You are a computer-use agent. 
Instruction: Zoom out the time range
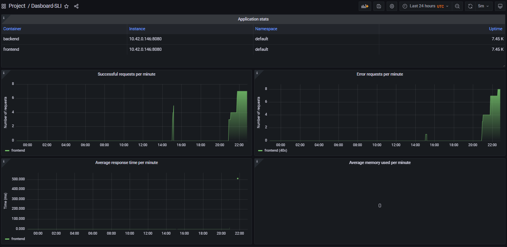click(457, 6)
